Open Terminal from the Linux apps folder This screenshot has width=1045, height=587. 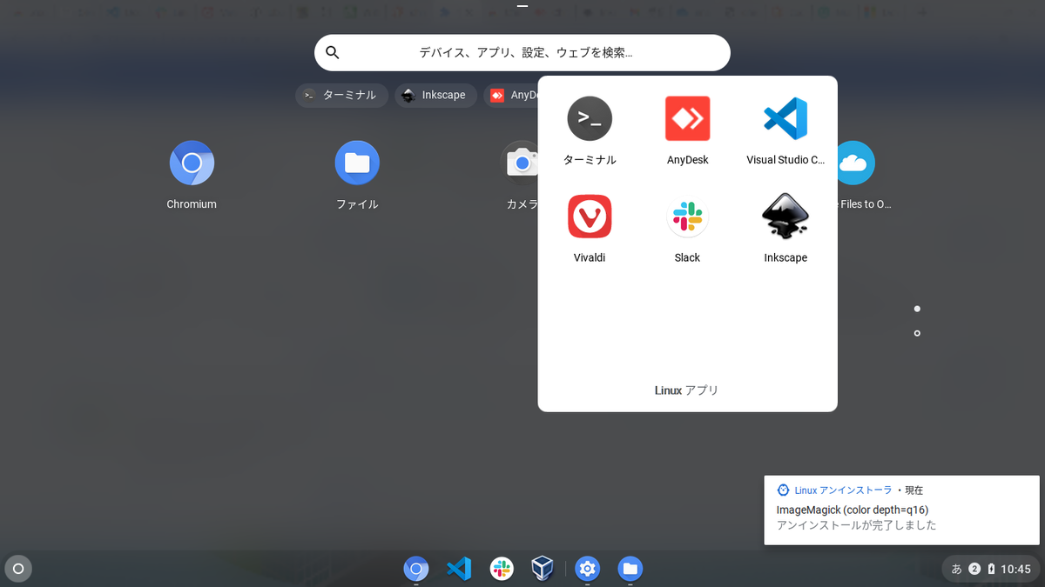[x=590, y=118]
